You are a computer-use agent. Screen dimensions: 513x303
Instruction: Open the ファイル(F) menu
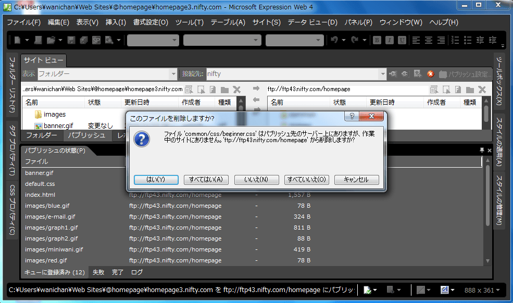(x=23, y=22)
